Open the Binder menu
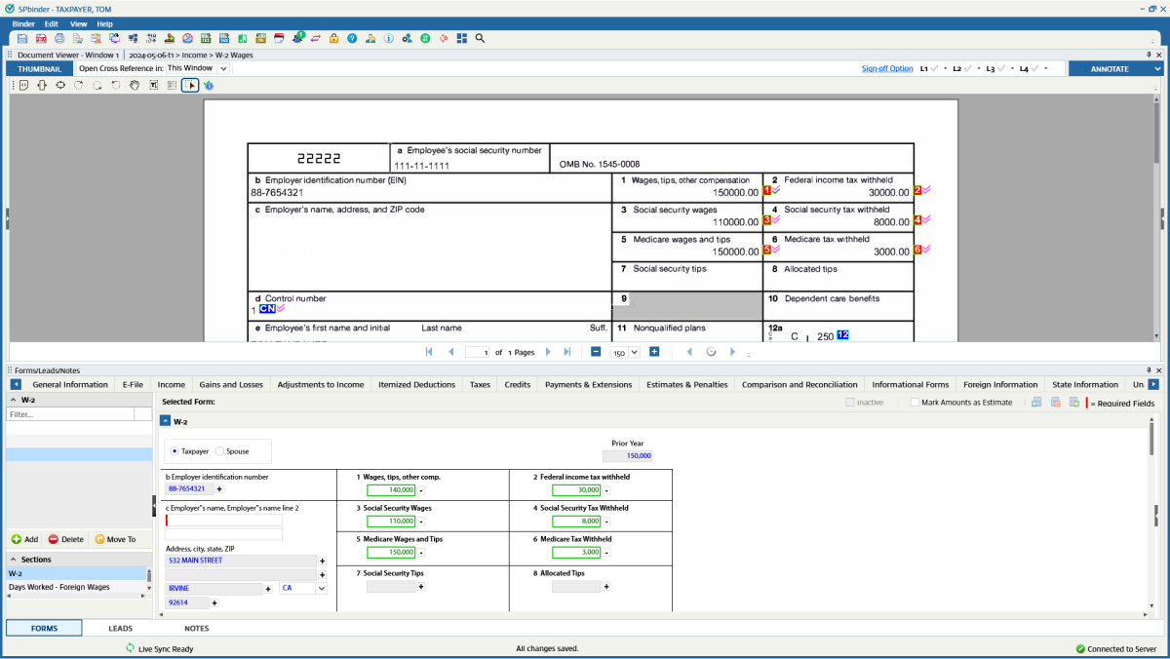Viewport: 1170px width, 659px height. (x=23, y=23)
